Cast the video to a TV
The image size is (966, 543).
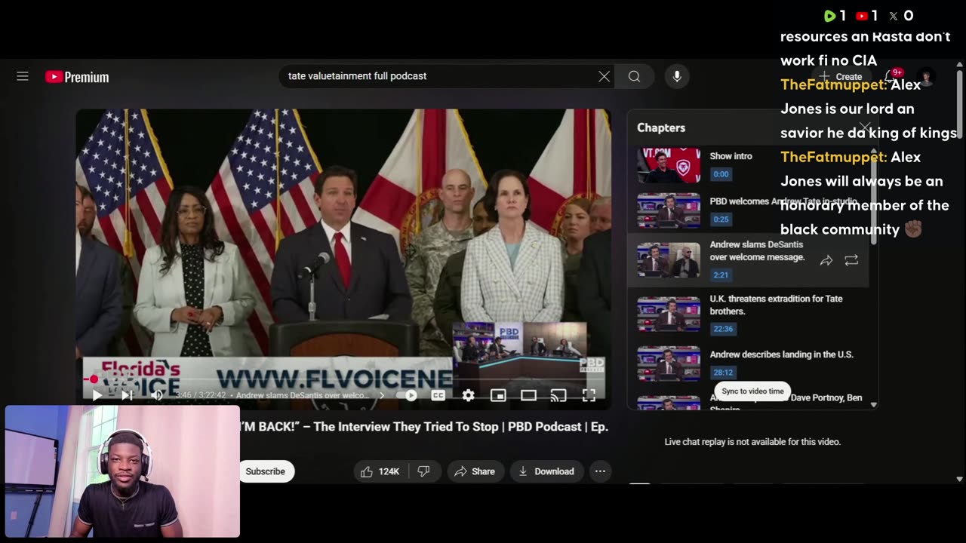558,395
